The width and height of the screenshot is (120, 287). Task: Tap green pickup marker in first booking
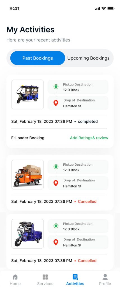coord(56,87)
